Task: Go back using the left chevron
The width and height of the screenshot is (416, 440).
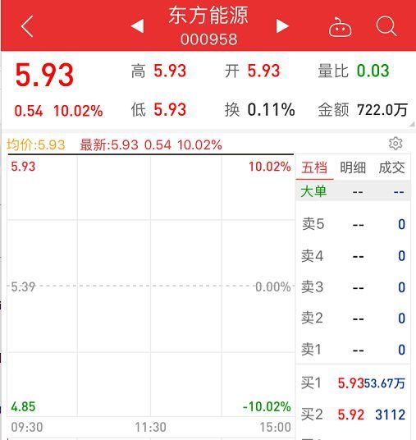Action: click(x=27, y=26)
